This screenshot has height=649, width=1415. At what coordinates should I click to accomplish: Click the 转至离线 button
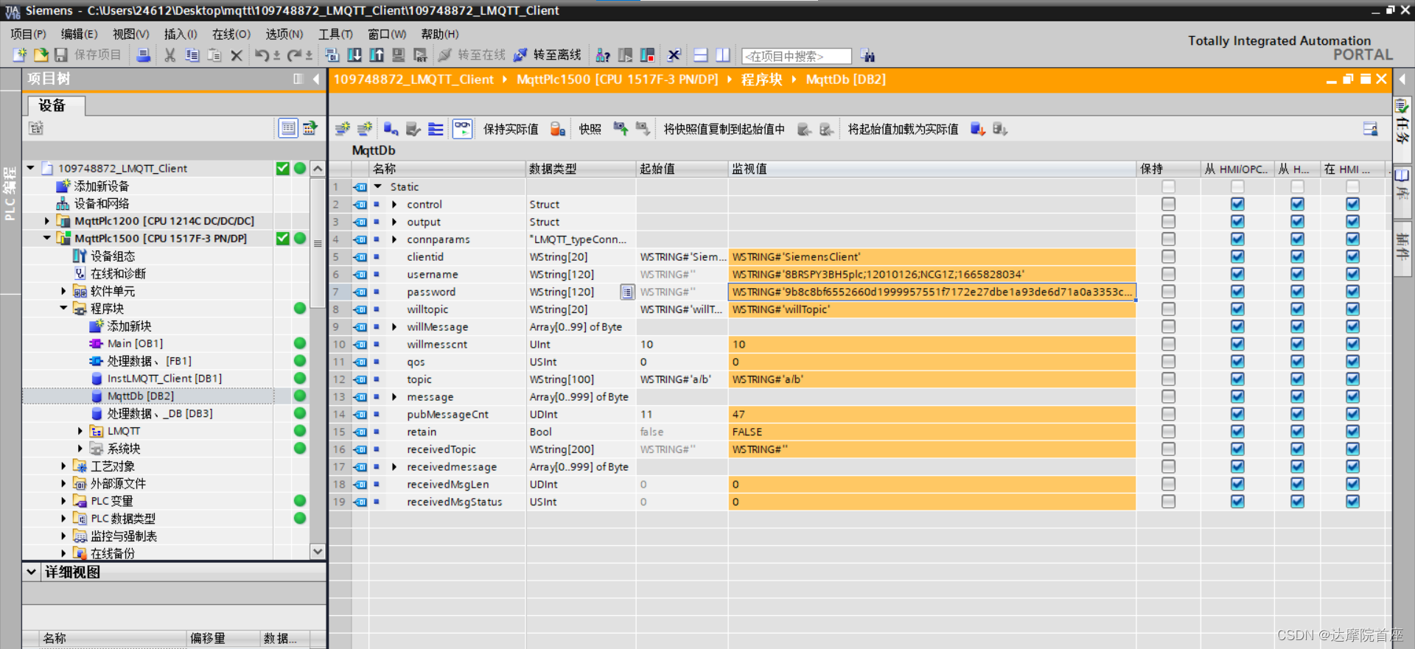pos(548,55)
